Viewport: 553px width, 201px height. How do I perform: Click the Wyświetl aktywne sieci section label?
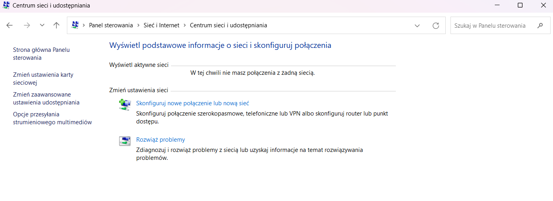click(139, 65)
